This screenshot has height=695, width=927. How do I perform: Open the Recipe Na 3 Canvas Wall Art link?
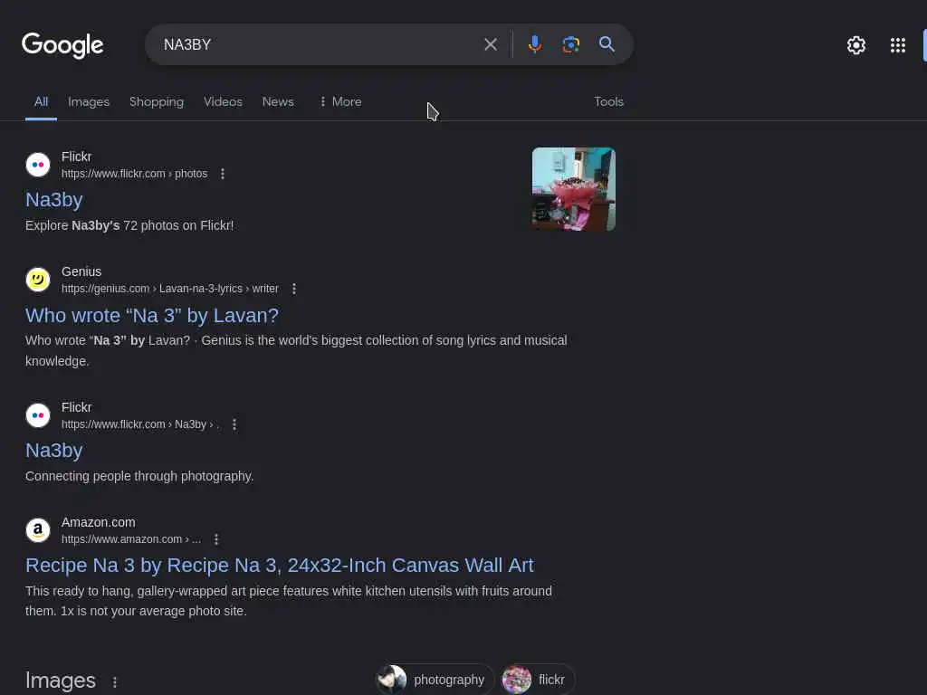(280, 565)
